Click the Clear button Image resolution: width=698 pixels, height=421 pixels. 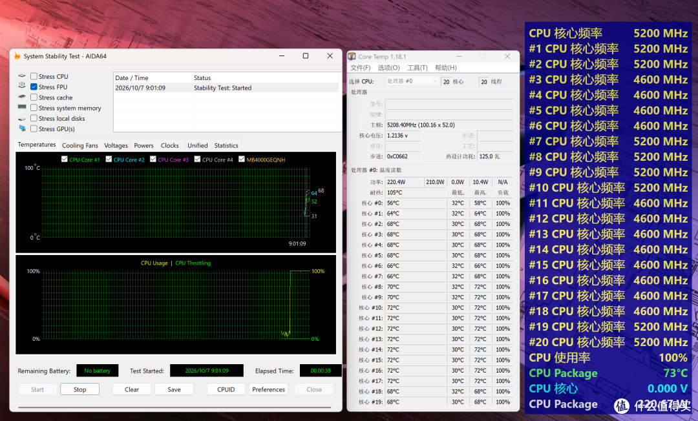tap(132, 389)
